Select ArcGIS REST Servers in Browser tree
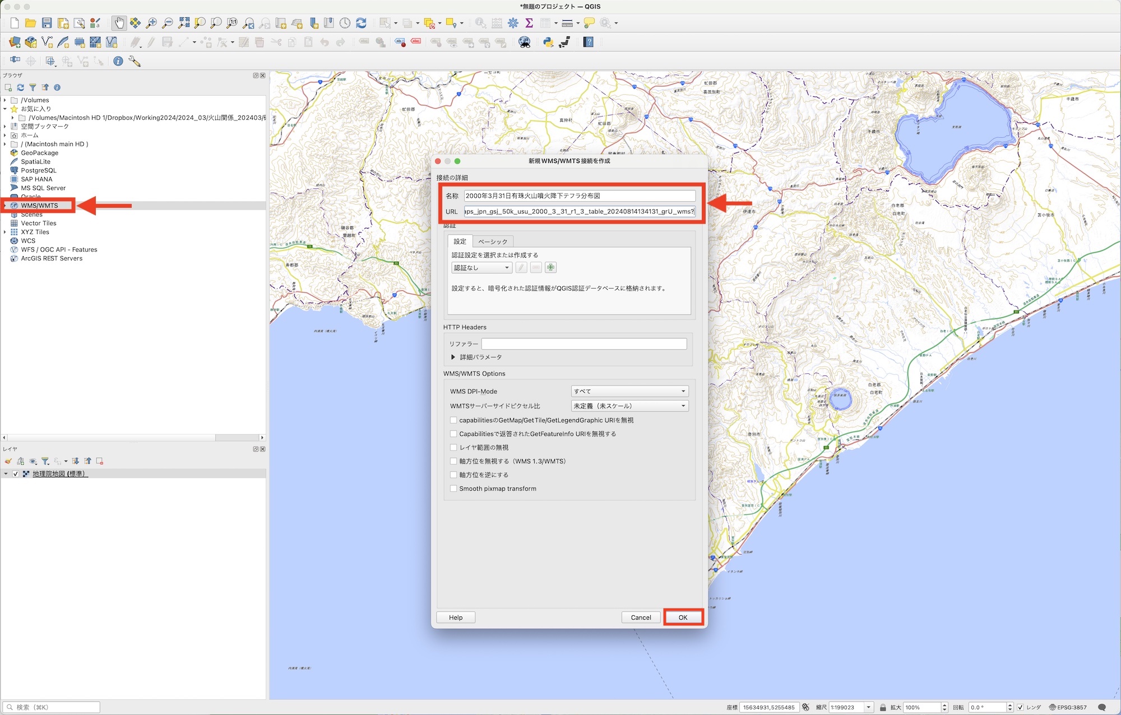 coord(52,258)
